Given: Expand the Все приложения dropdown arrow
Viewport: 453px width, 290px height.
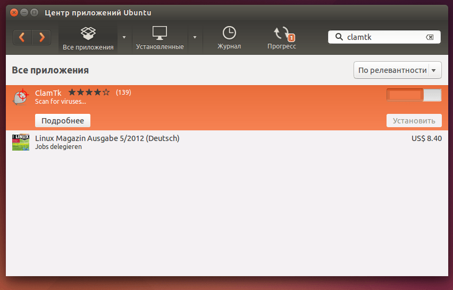Looking at the screenshot, I should 124,37.
